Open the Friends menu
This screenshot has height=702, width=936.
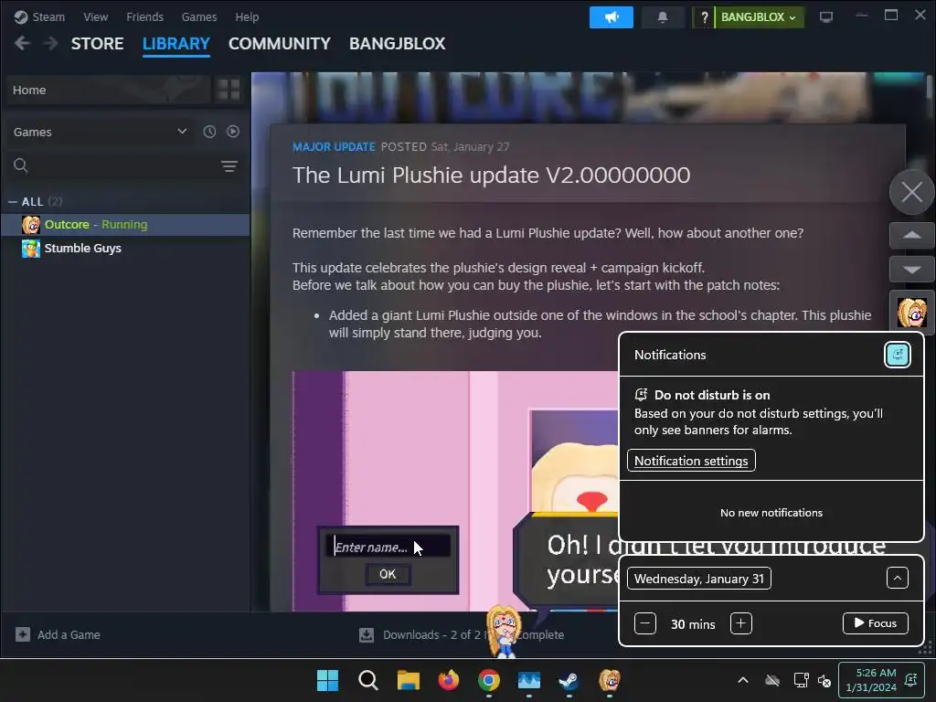(144, 16)
